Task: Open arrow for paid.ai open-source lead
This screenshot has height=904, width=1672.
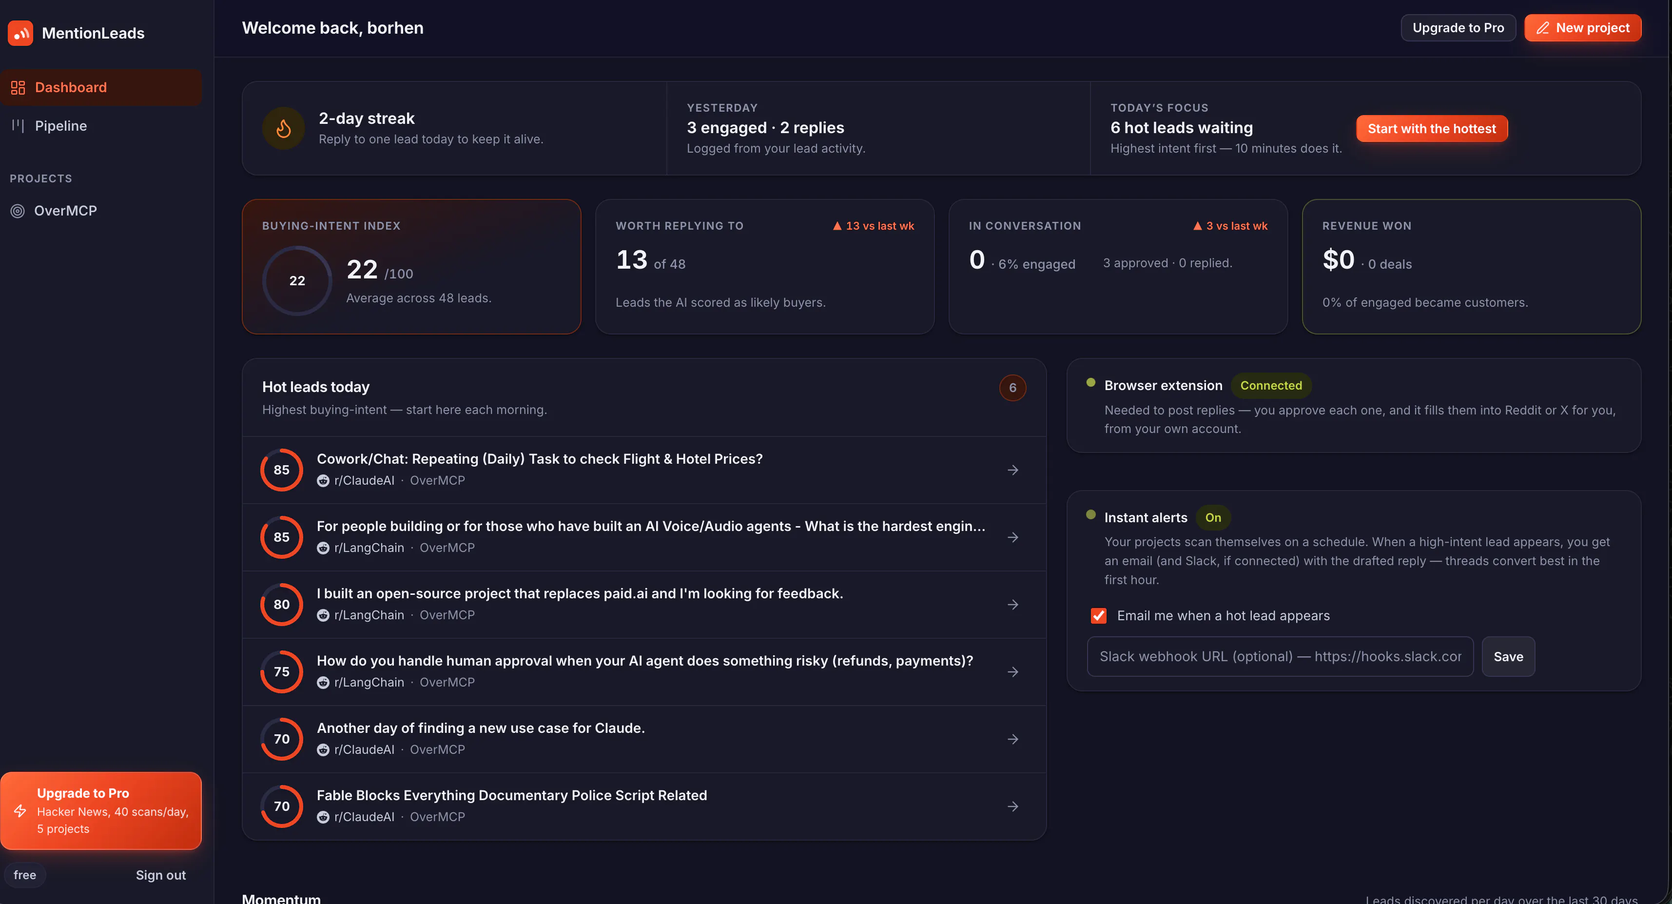Action: pos(1012,605)
